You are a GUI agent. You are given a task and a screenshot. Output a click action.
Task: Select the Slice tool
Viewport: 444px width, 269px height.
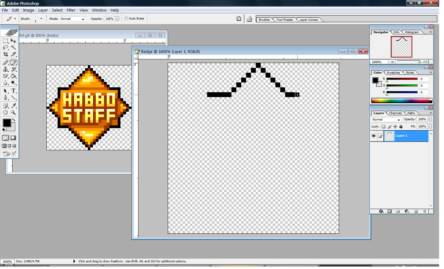13,54
